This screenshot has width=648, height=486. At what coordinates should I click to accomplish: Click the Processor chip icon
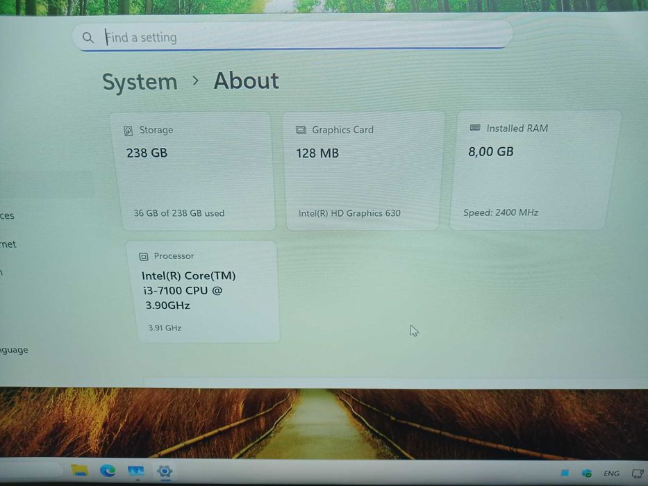point(143,257)
